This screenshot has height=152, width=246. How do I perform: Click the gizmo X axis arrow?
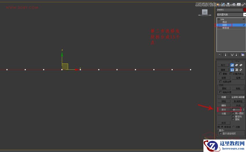click(x=77, y=69)
